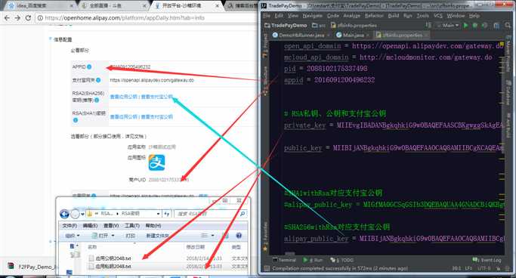
Task: Click the LF line separator in status bar
Action: pos(469,268)
